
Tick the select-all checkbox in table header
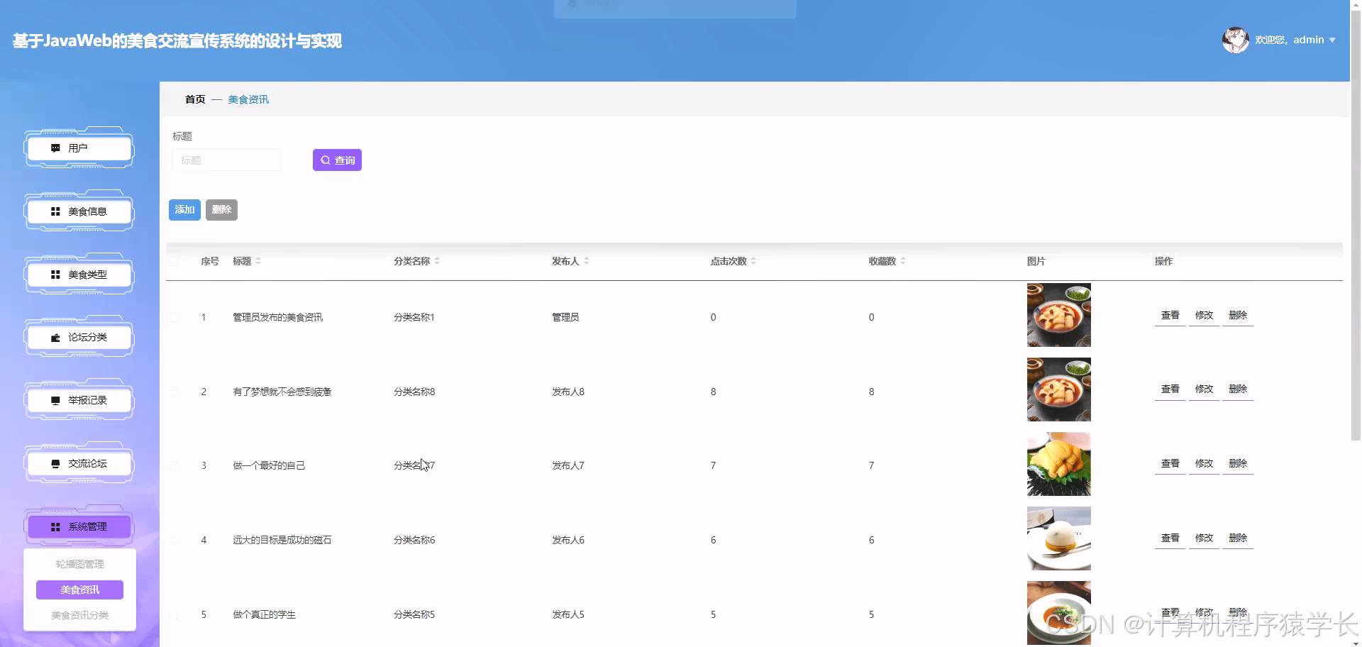click(174, 261)
